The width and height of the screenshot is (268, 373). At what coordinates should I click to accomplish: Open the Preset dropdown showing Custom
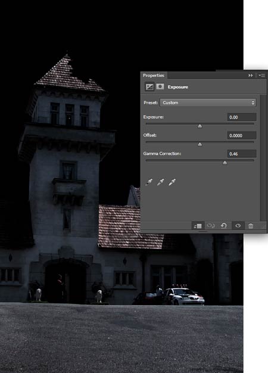coord(208,102)
